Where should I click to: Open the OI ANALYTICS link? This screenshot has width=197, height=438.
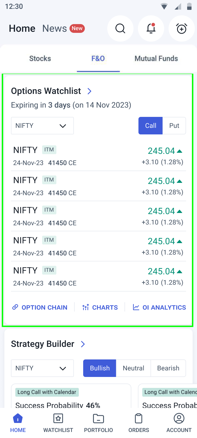click(159, 307)
